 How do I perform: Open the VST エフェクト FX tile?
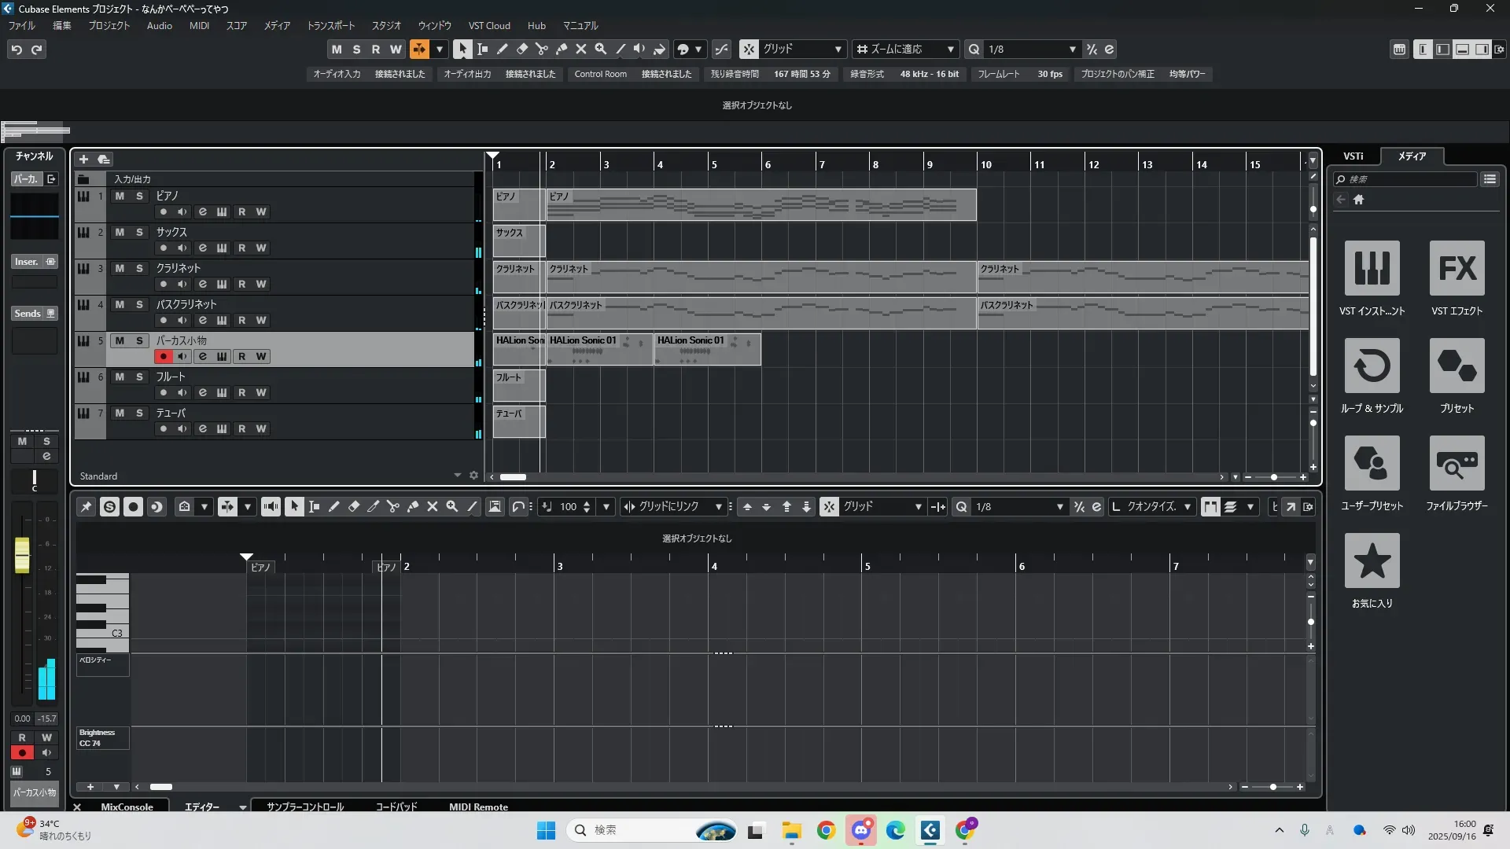(x=1457, y=268)
